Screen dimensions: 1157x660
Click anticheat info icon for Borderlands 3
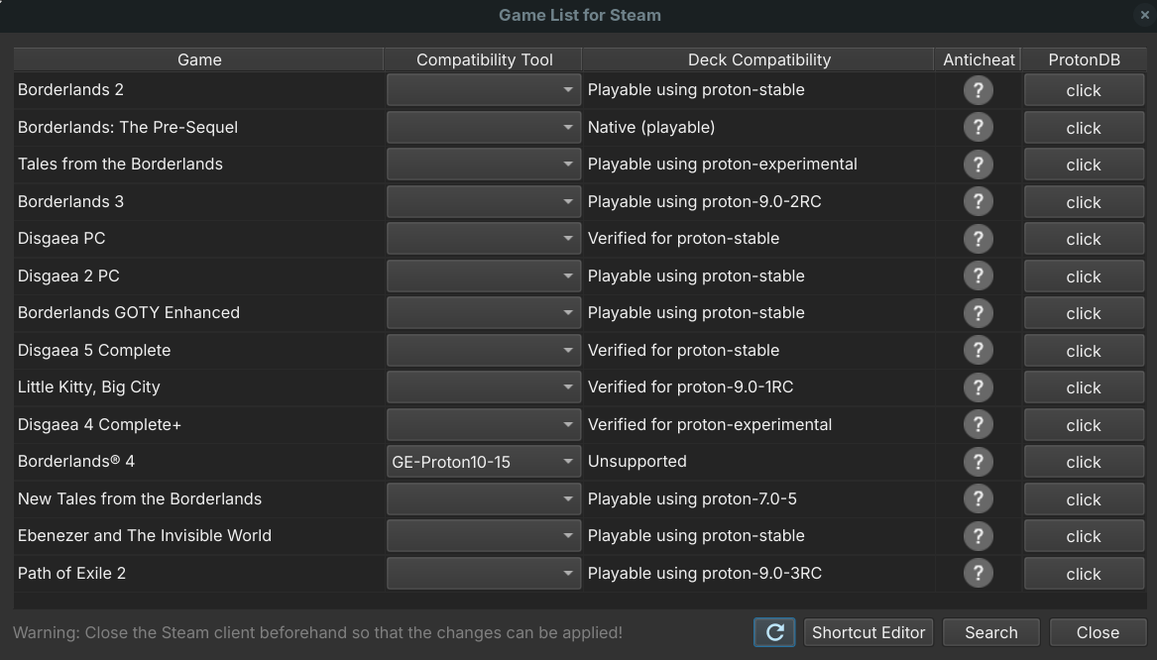pos(978,202)
